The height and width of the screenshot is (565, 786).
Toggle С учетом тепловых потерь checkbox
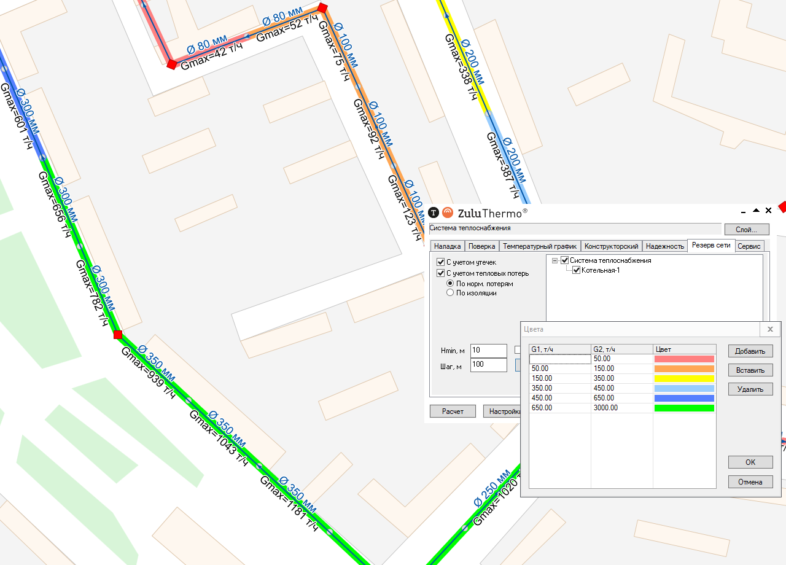click(440, 273)
